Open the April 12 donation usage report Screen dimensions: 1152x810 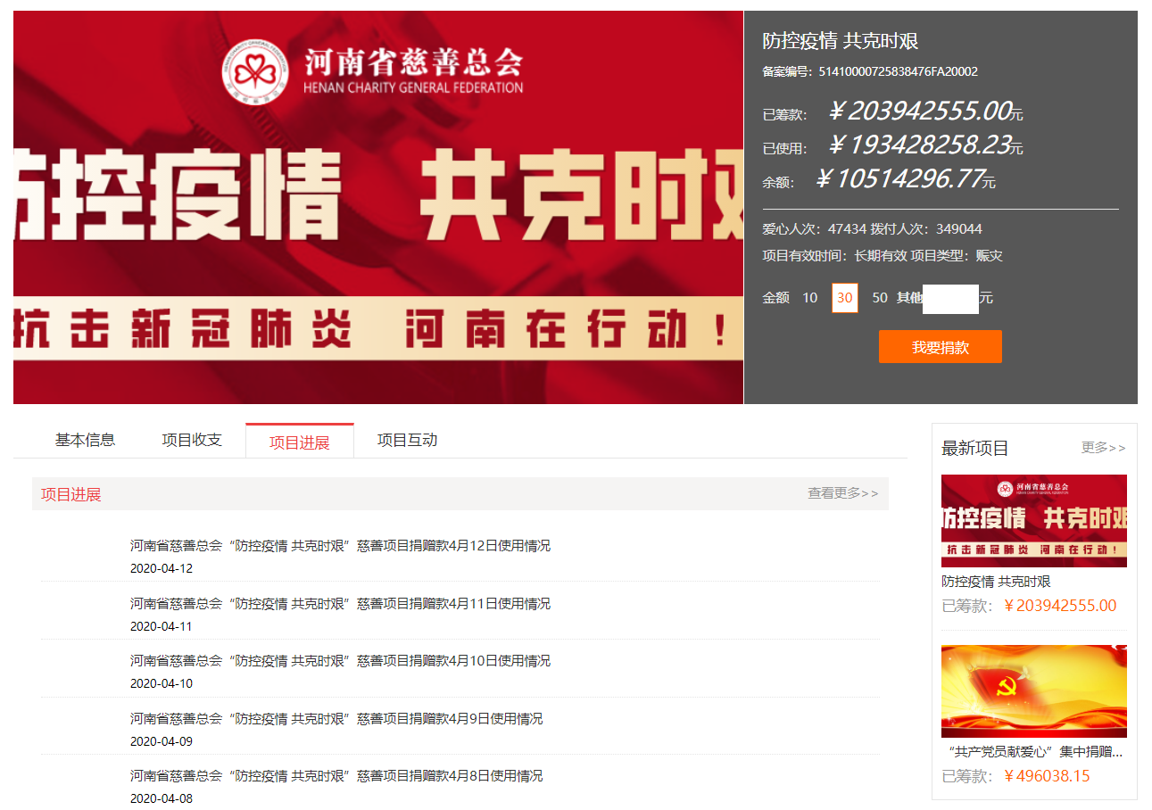[x=340, y=546]
